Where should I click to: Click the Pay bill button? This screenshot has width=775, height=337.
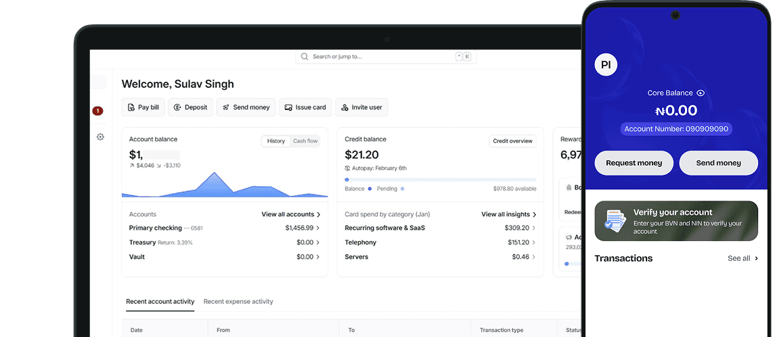[143, 107]
